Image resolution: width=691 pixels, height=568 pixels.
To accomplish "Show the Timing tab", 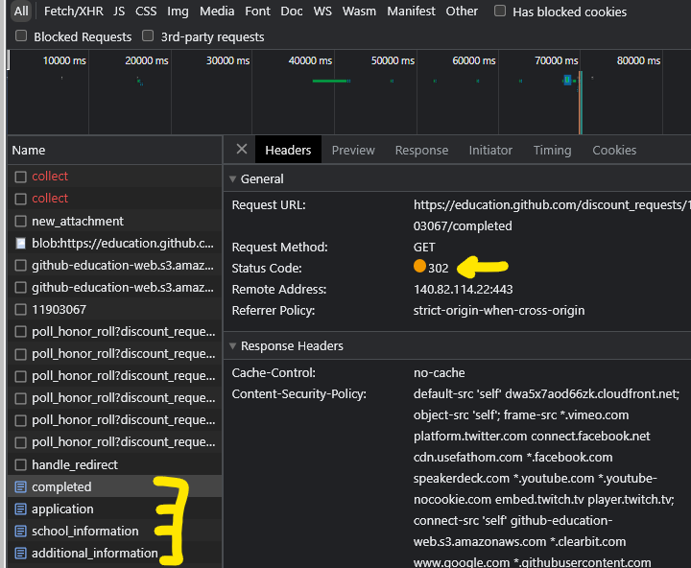I will tap(552, 151).
